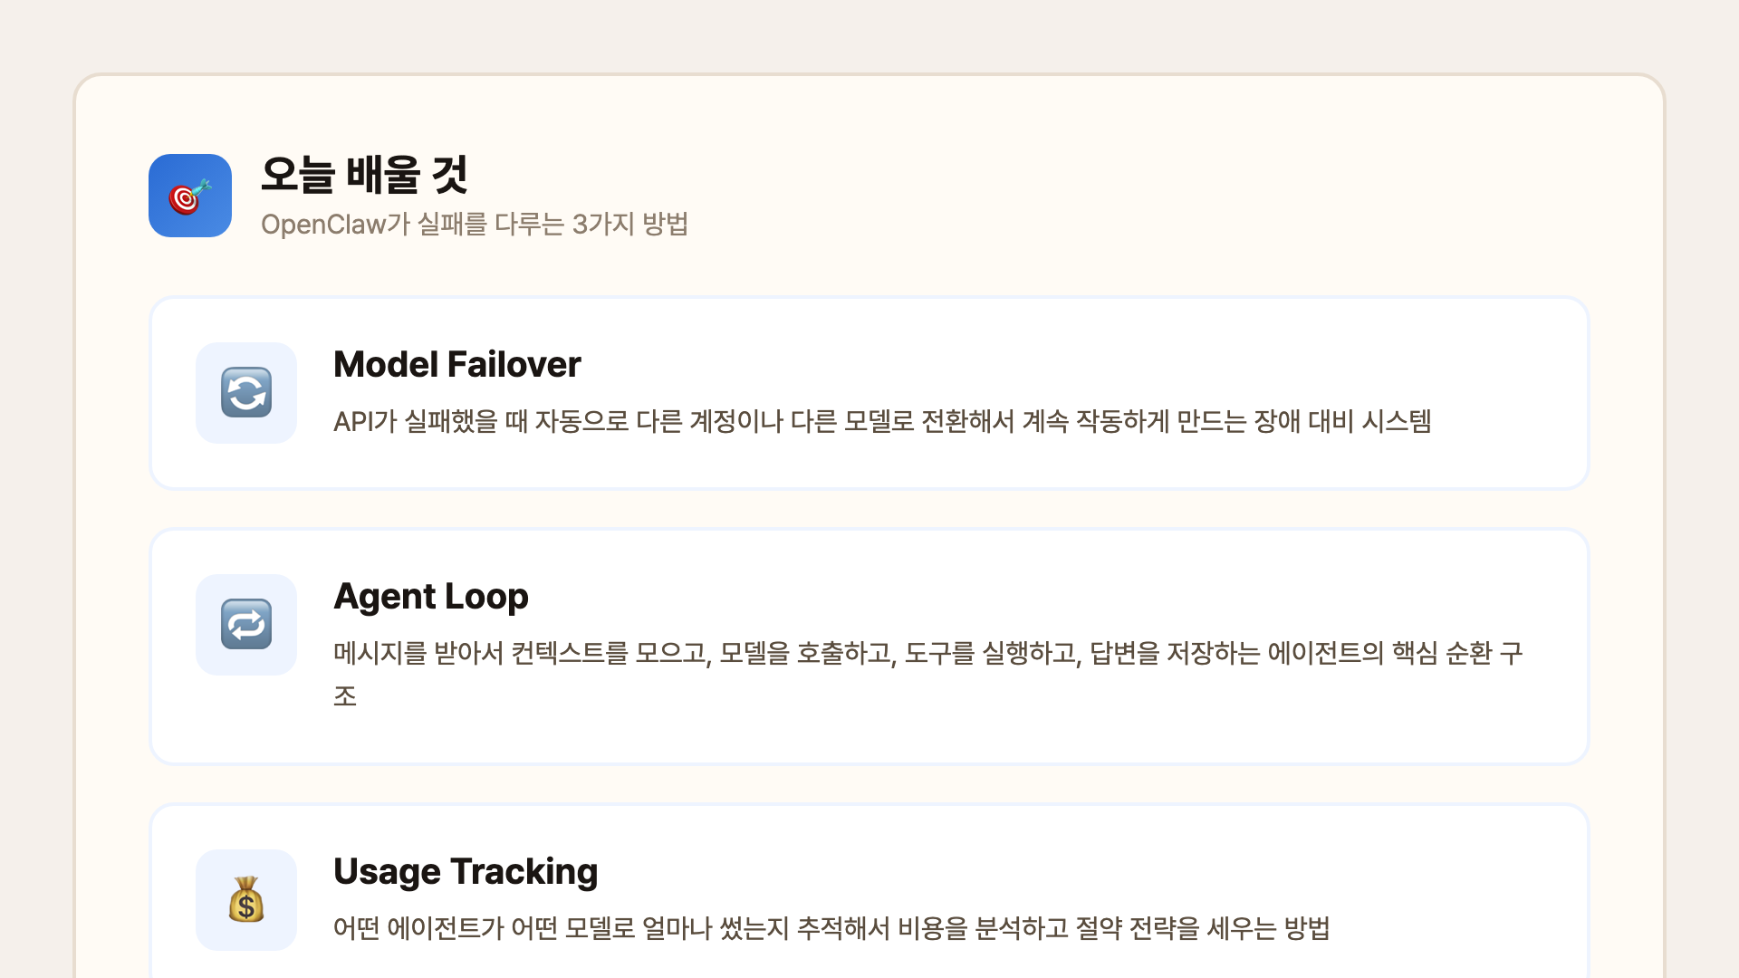This screenshot has height=978, width=1739.
Task: Open the Model Failover title
Action: pos(457,364)
